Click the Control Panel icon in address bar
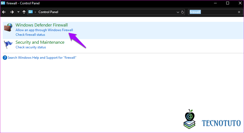 (31, 12)
